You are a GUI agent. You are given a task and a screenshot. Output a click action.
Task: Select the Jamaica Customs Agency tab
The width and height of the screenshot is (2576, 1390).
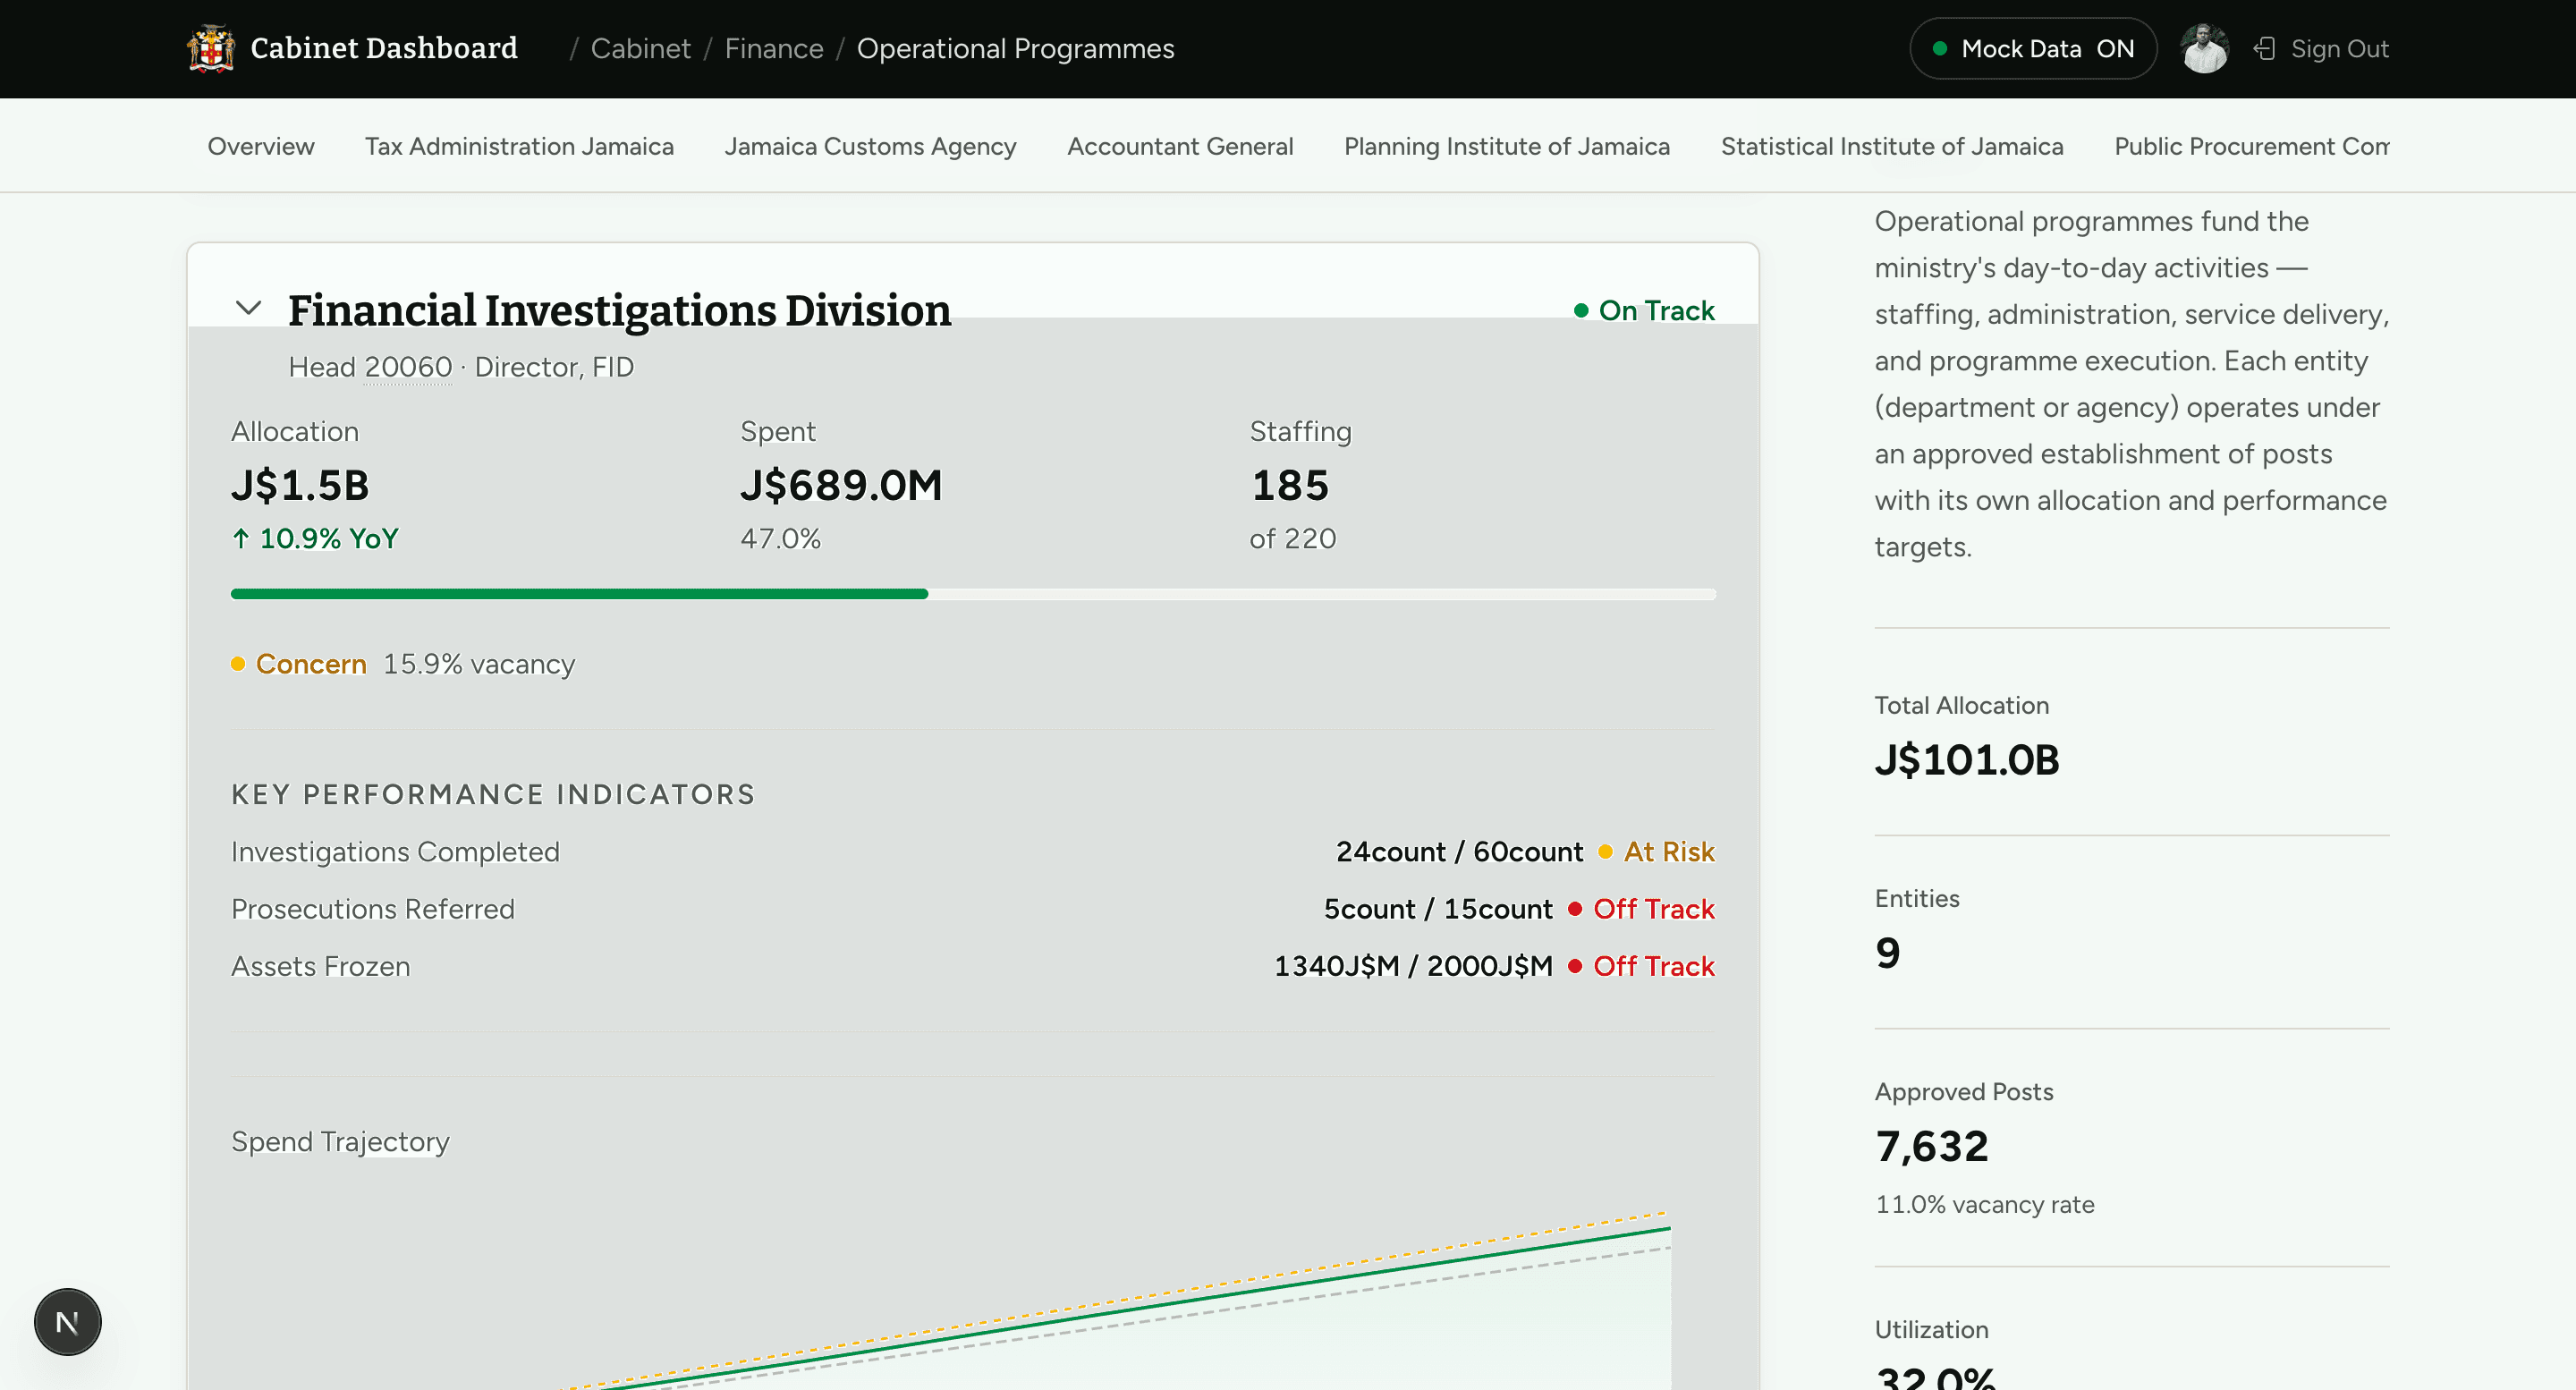coord(870,146)
